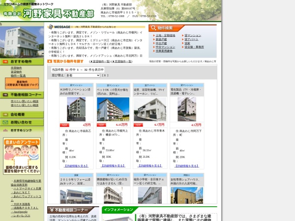This screenshot has height=221, width=295.
Task: Open the 中古マンション search link
Action: pyautogui.click(x=165, y=47)
